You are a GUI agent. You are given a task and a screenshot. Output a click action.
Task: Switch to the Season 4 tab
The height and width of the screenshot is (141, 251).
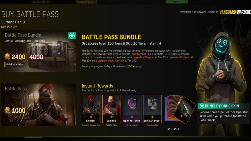[x=86, y=2]
